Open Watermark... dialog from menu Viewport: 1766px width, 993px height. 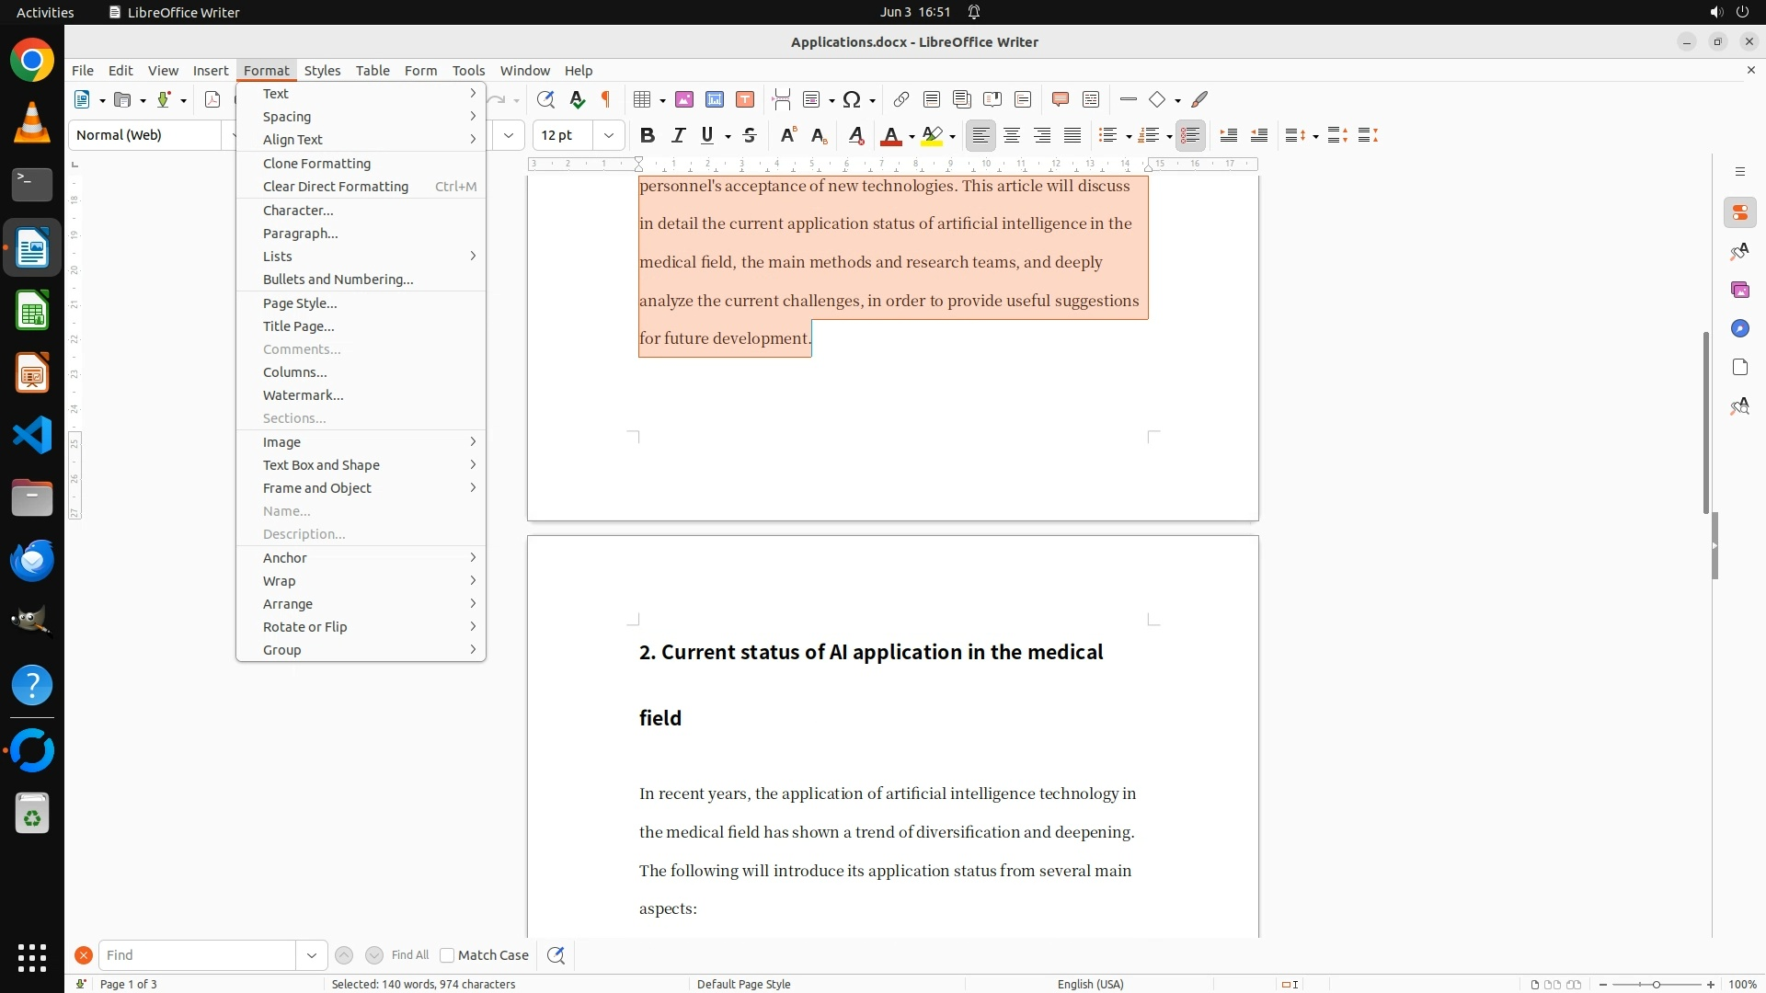(303, 395)
